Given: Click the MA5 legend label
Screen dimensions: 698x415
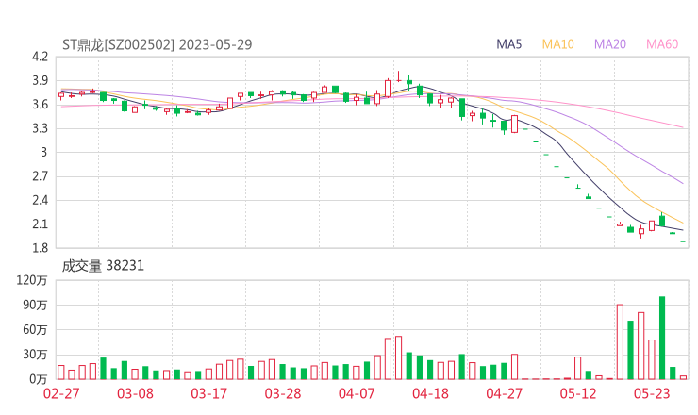Looking at the screenshot, I should 508,44.
